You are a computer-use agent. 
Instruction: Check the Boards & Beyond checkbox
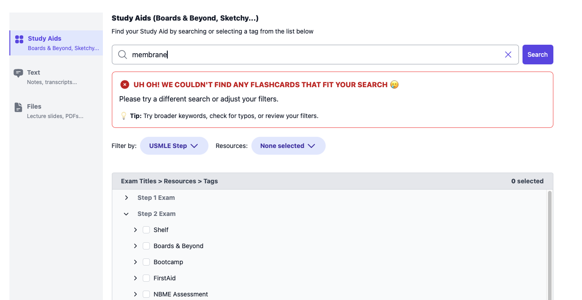(x=146, y=246)
